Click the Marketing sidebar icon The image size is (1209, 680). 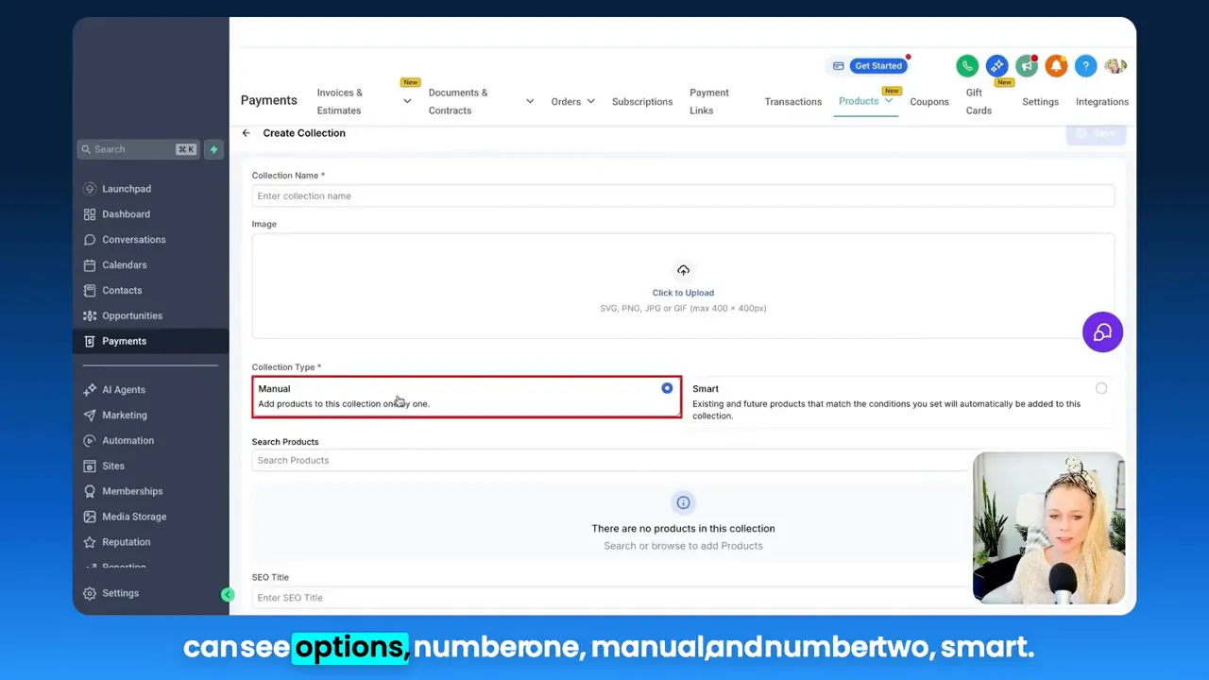[x=90, y=416]
